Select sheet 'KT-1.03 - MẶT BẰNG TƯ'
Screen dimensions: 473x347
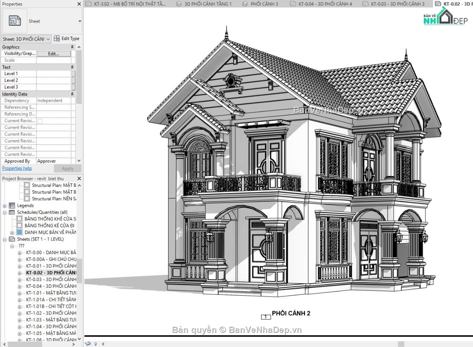pyautogui.click(x=51, y=320)
